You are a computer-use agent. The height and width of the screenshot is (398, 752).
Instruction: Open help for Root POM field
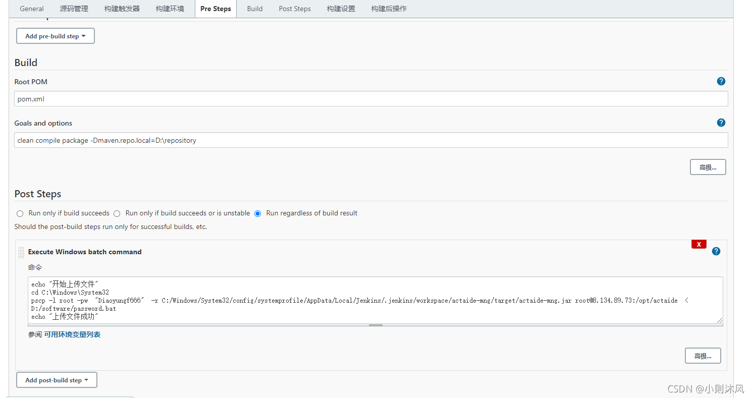coord(721,81)
